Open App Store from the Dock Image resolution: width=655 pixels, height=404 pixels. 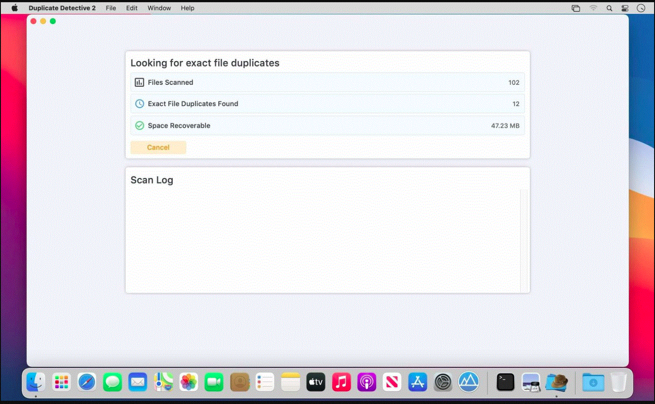[418, 383]
